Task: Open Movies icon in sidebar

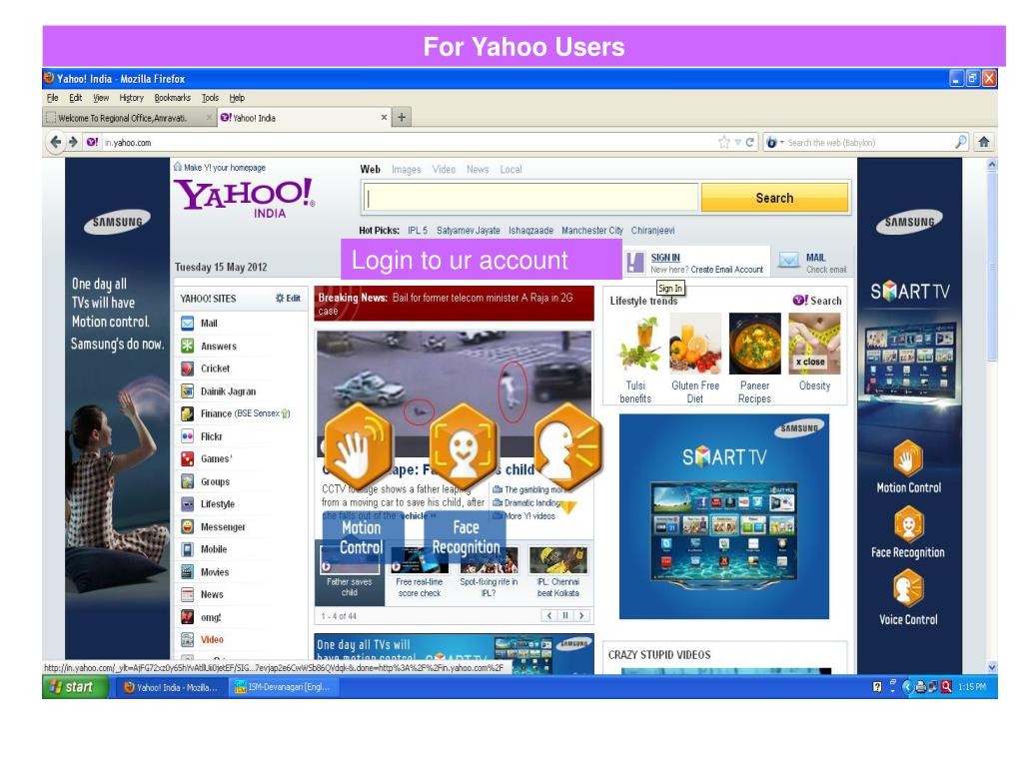Action: 187,572
